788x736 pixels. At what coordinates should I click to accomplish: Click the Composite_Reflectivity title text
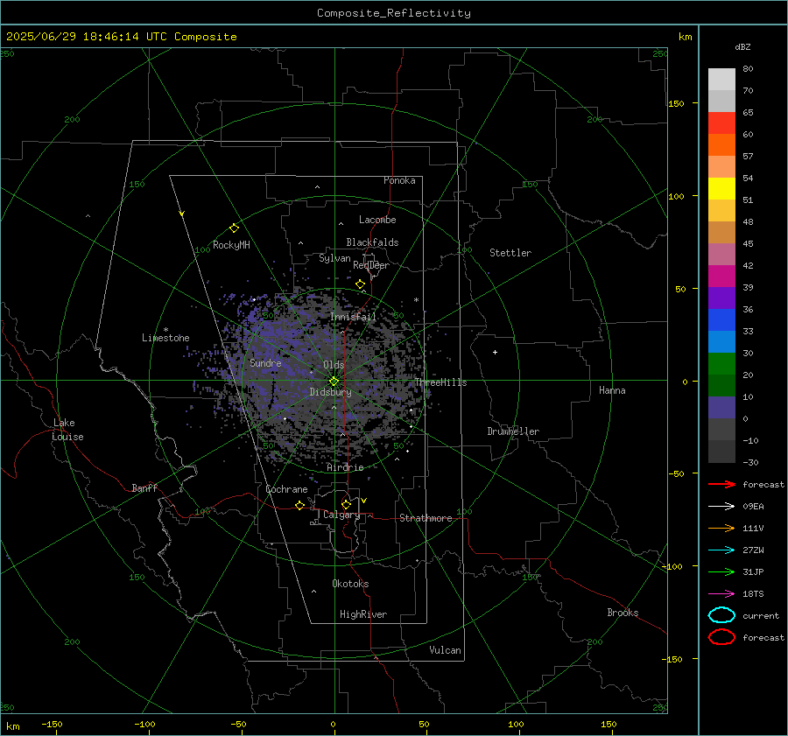coord(393,13)
